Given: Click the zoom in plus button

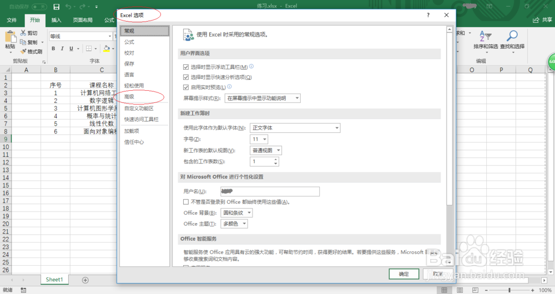Looking at the screenshot, I should [533, 290].
